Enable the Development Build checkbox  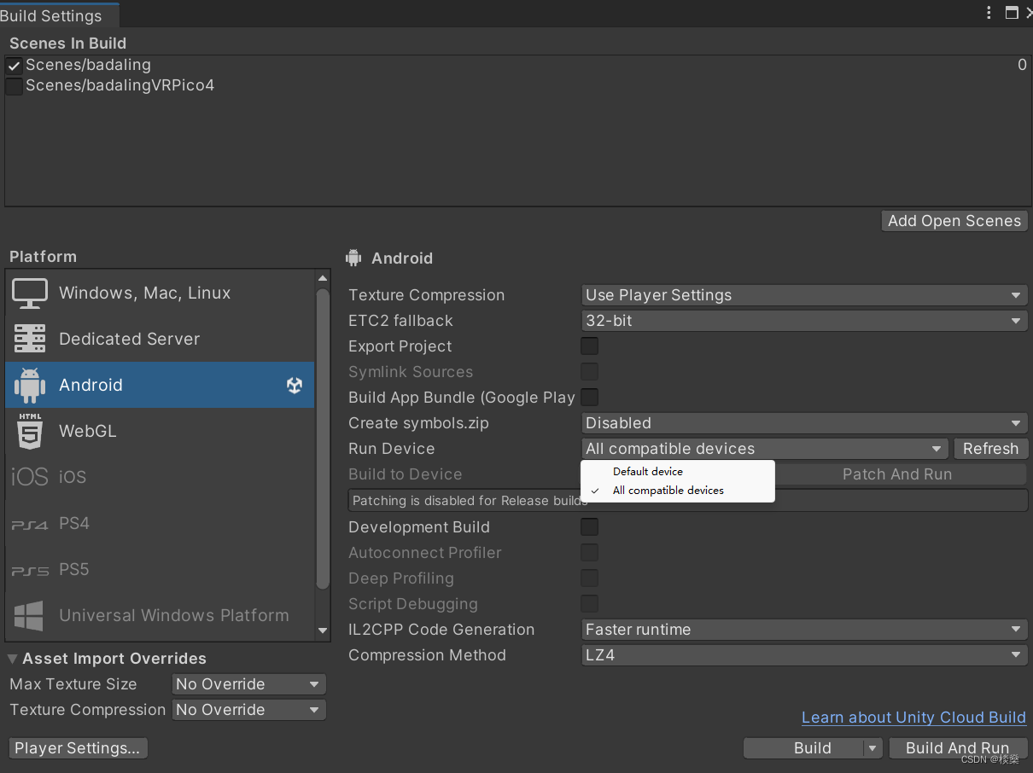589,527
